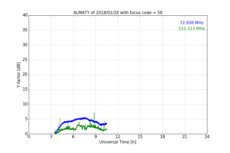230x153 pixels.
Task: Click the x-axis tick label 18
Action: [163, 137]
